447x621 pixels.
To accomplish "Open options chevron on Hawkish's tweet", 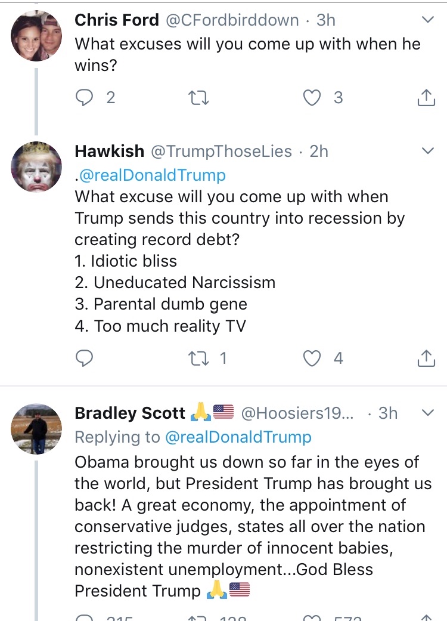I will [428, 152].
